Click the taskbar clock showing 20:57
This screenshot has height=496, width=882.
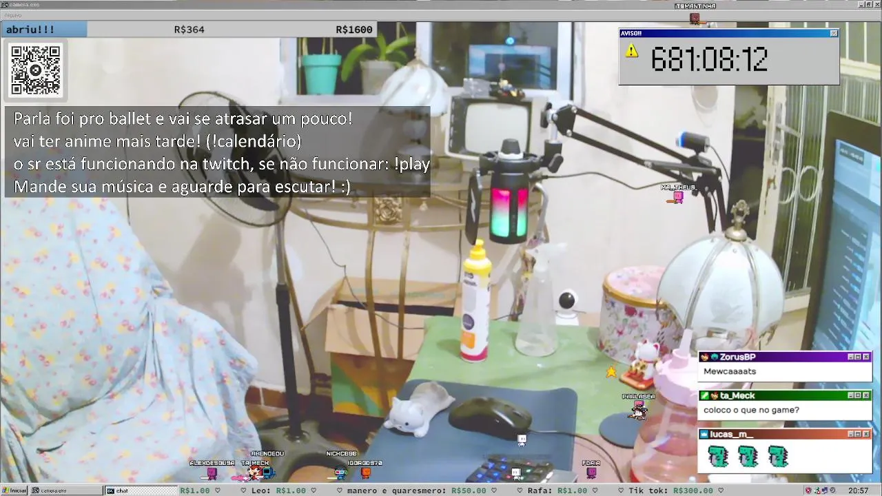point(858,490)
